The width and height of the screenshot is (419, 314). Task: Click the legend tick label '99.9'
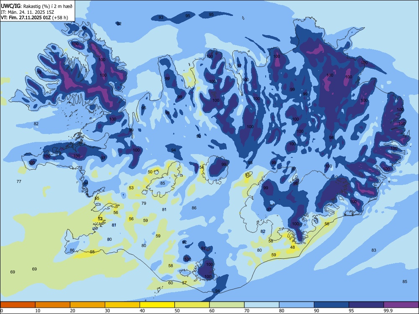click(x=388, y=311)
